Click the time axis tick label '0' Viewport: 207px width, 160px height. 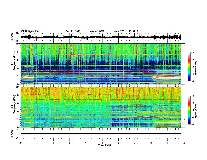point(21,143)
